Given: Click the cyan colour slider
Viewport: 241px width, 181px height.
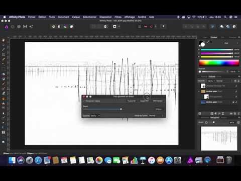Looking at the screenshot, I should click(216, 50).
